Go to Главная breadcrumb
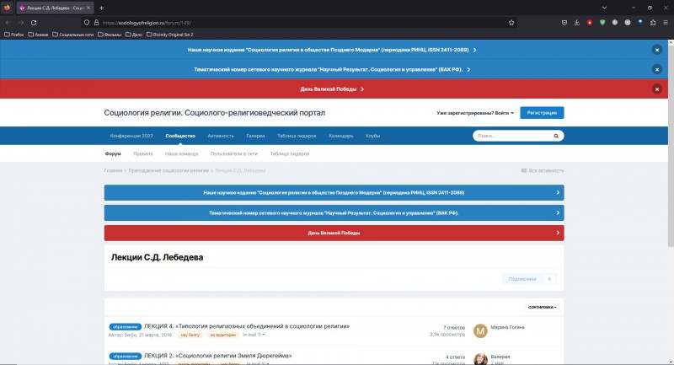Viewport: 674px width, 365px height. coord(113,170)
